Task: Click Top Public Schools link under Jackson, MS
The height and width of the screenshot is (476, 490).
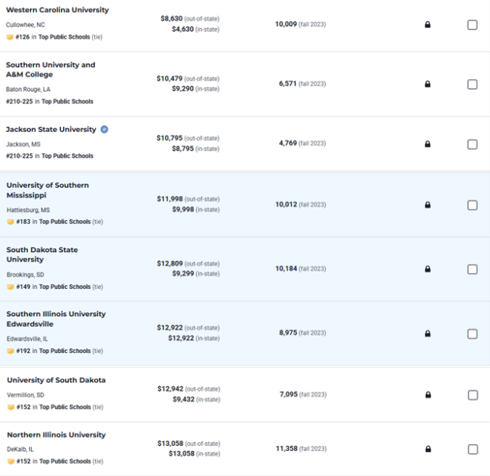Action: (x=67, y=155)
